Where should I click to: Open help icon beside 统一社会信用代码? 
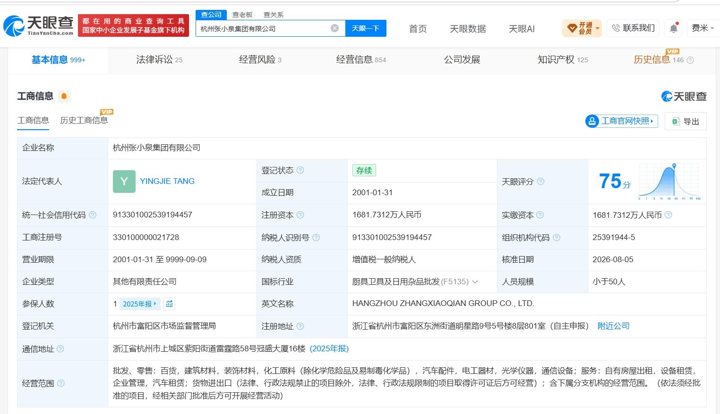[93, 215]
